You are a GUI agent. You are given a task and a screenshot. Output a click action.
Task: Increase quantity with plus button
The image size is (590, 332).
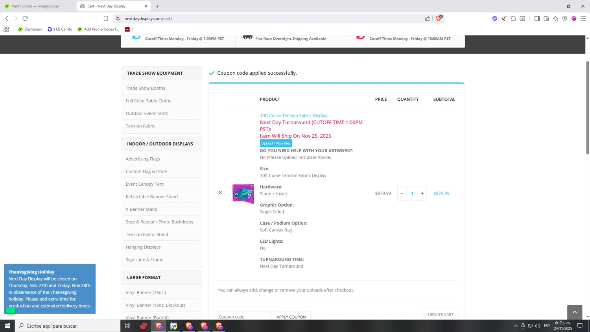pyautogui.click(x=422, y=193)
